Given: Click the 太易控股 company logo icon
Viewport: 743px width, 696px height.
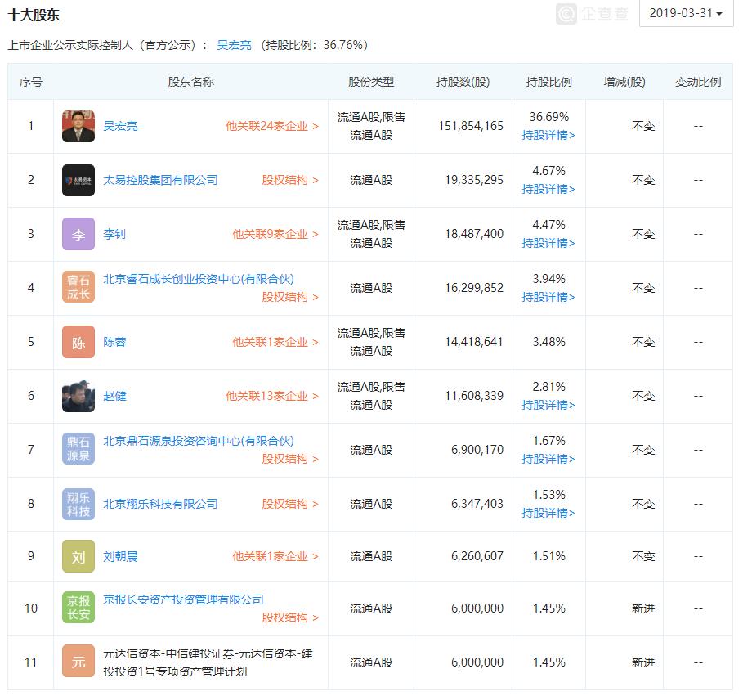Looking at the screenshot, I should tap(78, 180).
